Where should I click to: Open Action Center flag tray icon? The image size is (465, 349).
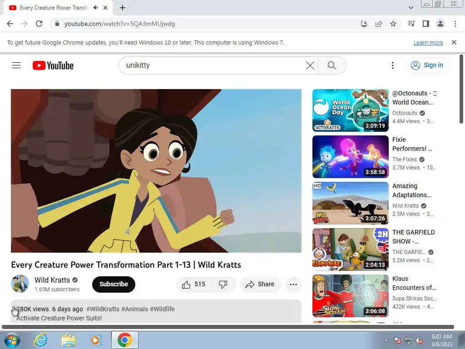[397, 340]
